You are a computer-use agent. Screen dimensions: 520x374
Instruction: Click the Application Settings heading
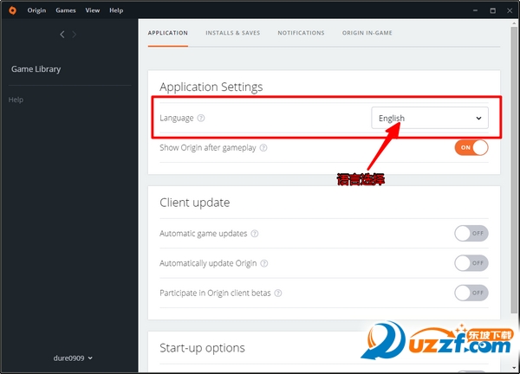point(211,87)
